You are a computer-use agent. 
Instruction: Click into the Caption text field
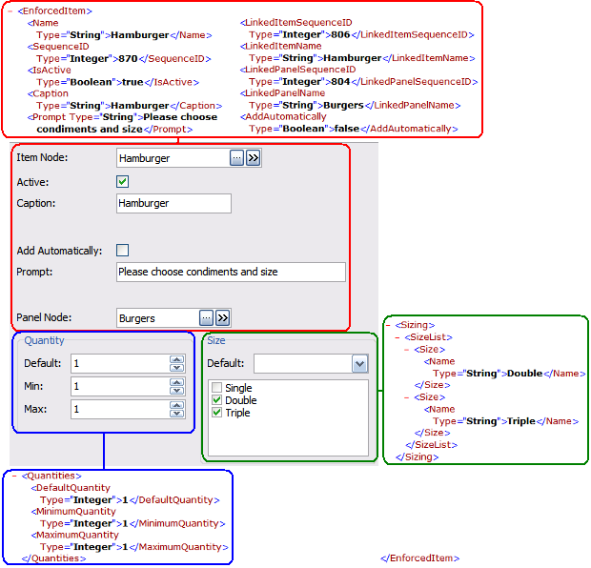click(173, 203)
